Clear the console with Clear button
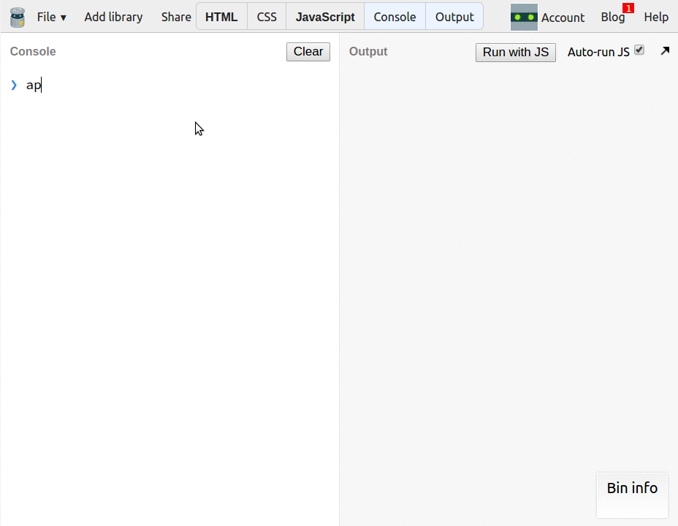Viewport: 678px width, 526px height. click(308, 52)
